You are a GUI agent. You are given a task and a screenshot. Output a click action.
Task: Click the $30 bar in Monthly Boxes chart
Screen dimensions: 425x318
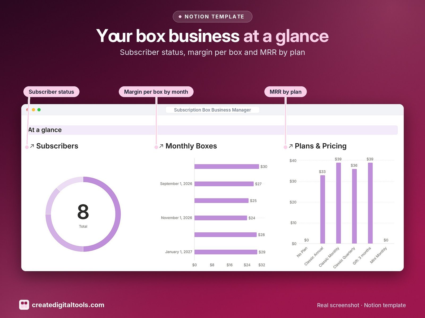coord(227,166)
